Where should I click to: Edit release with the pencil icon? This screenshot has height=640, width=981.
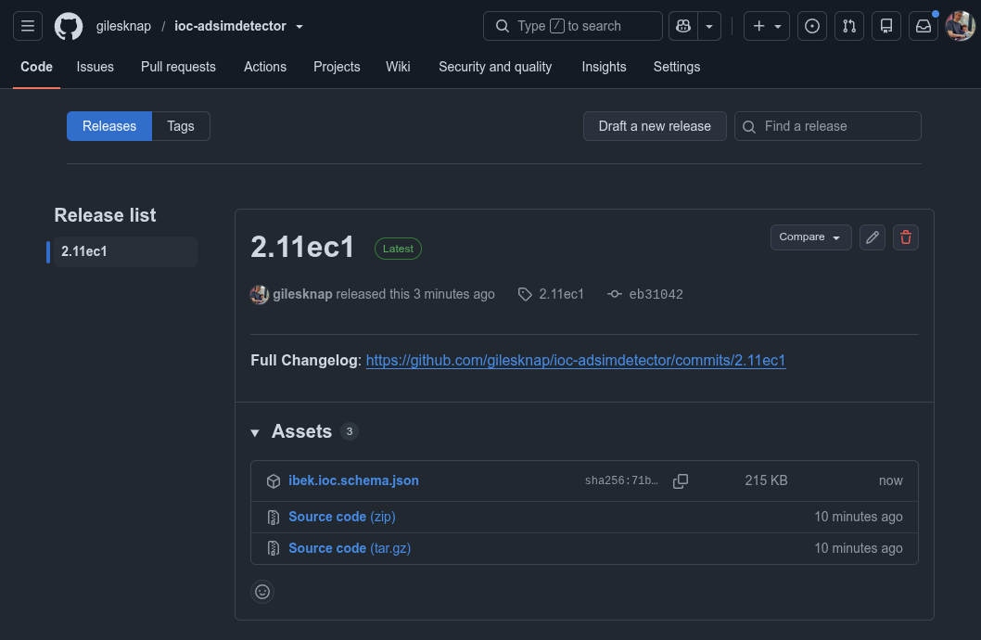pyautogui.click(x=873, y=237)
